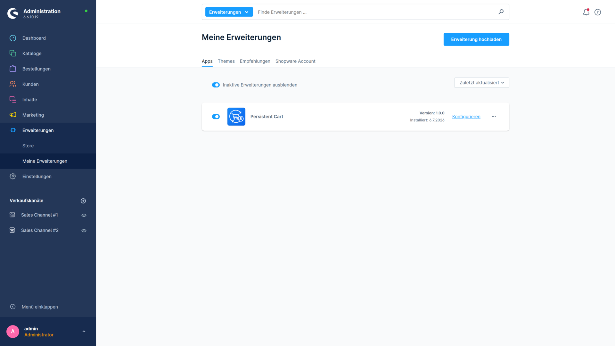The height and width of the screenshot is (346, 615).
Task: Add a sales channel with plus icon
Action: 83,201
